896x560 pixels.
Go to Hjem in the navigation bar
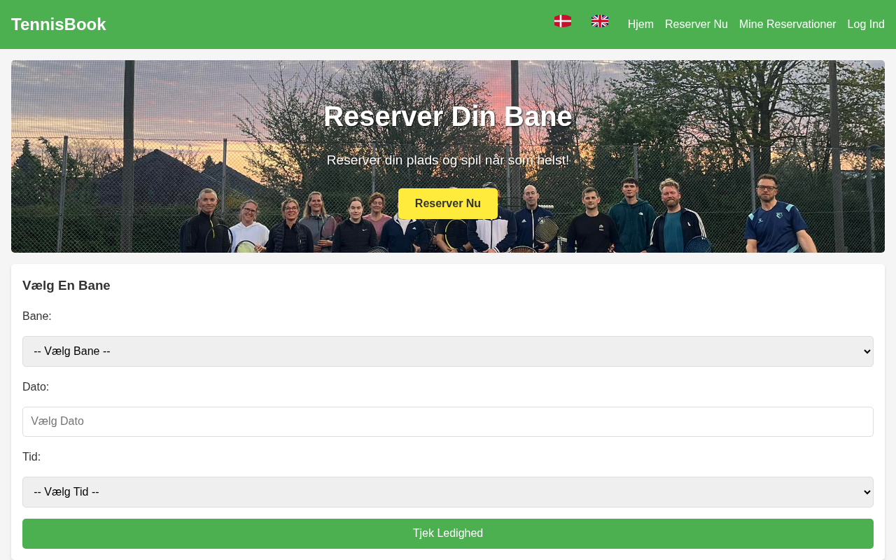[640, 24]
